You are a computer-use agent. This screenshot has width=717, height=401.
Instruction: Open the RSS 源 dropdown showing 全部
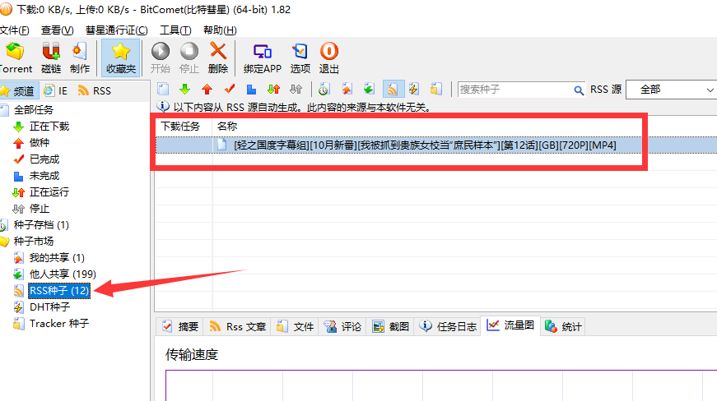(x=670, y=90)
